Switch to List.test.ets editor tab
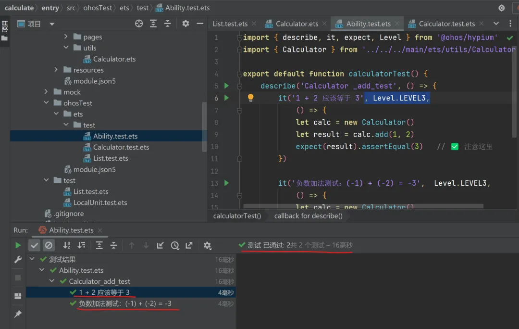This screenshot has width=519, height=329. click(230, 24)
